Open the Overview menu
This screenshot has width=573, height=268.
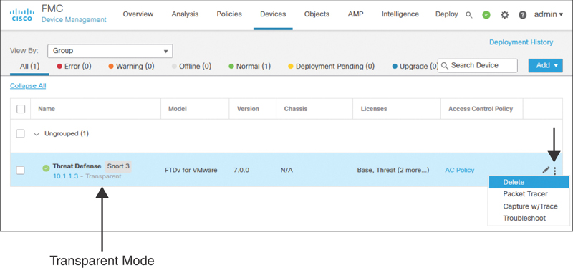tap(138, 14)
